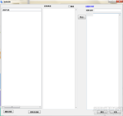The height and width of the screenshot is (116, 123).
Task: Click the 导出> export button
Action: click(x=82, y=17)
